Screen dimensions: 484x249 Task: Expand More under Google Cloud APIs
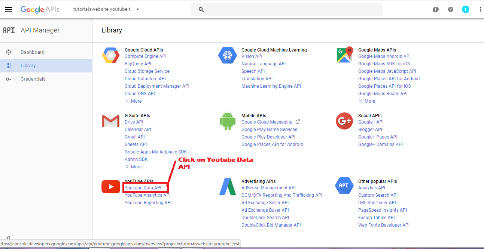point(134,101)
